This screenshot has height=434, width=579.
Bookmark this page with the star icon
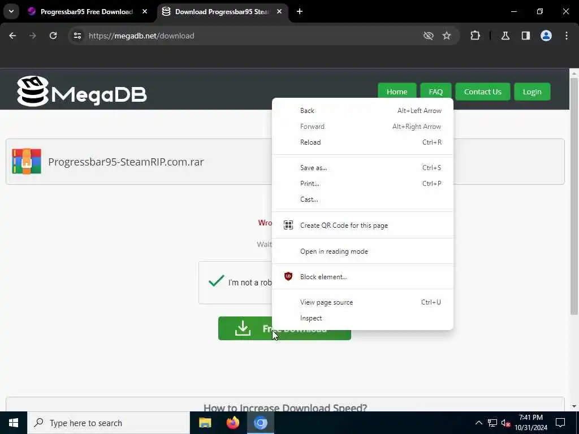[x=447, y=36]
